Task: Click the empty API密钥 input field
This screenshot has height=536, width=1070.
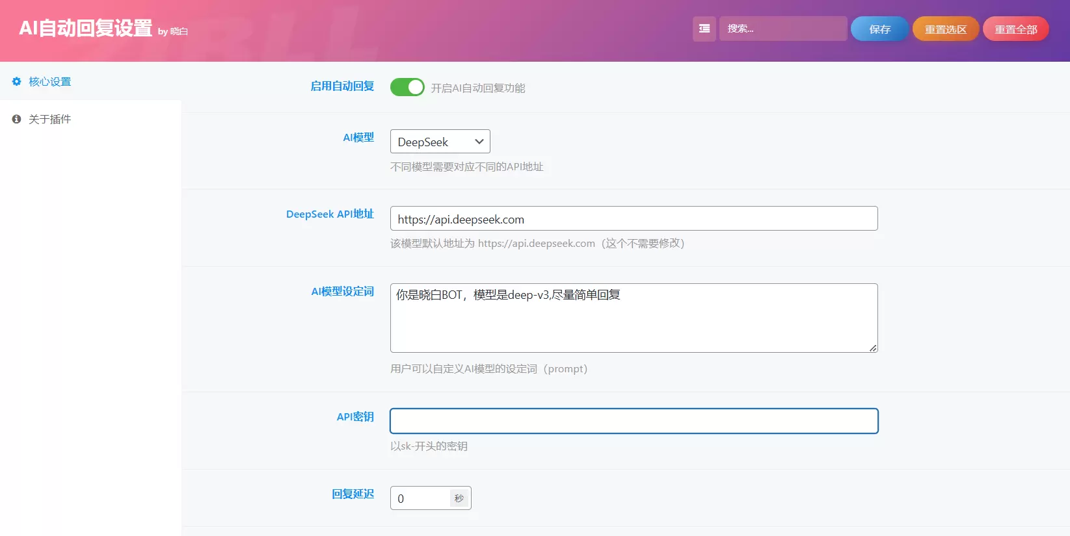Action: point(634,421)
